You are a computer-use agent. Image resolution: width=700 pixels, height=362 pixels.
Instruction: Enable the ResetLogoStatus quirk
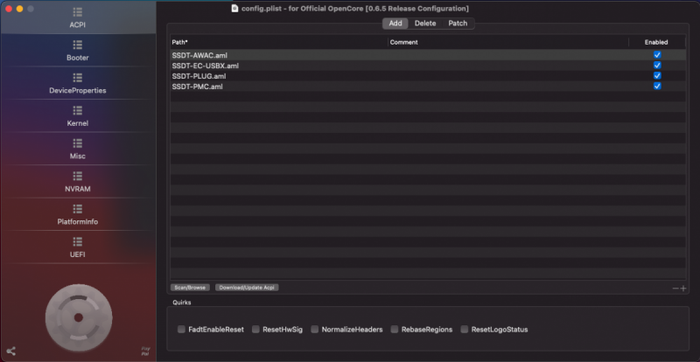465,330
